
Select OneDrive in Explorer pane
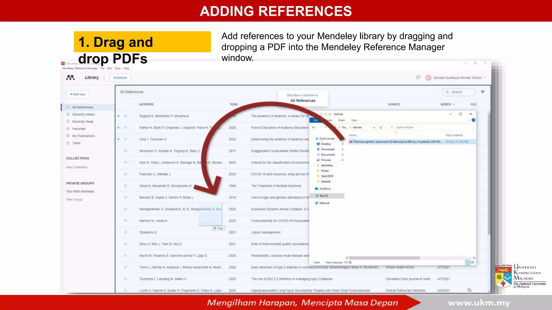click(323, 189)
